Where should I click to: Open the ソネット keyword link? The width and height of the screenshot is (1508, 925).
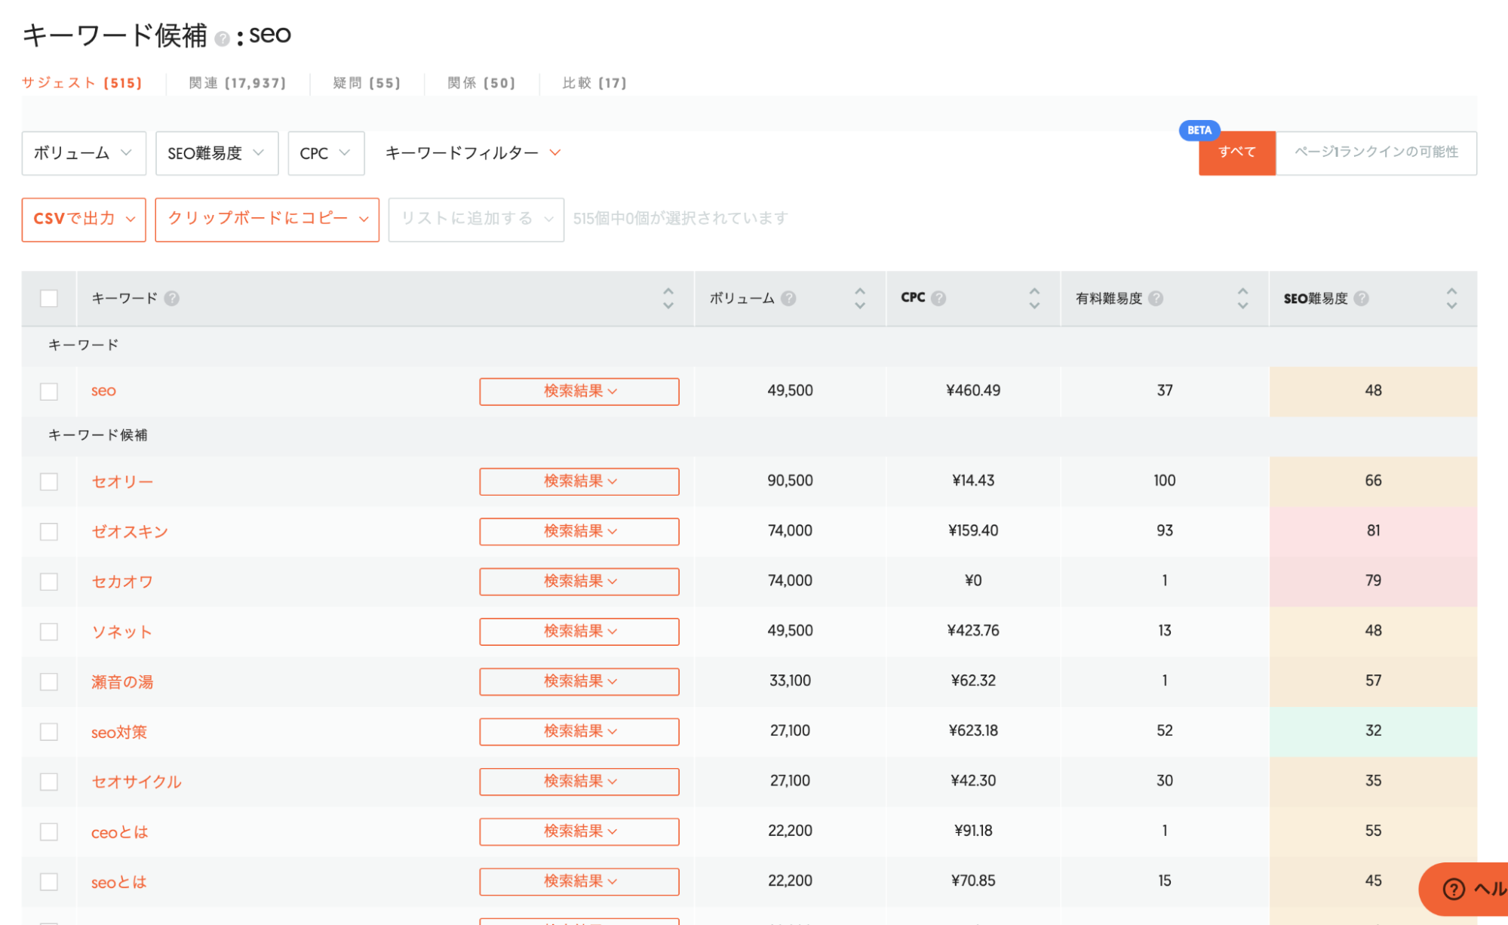point(121,632)
